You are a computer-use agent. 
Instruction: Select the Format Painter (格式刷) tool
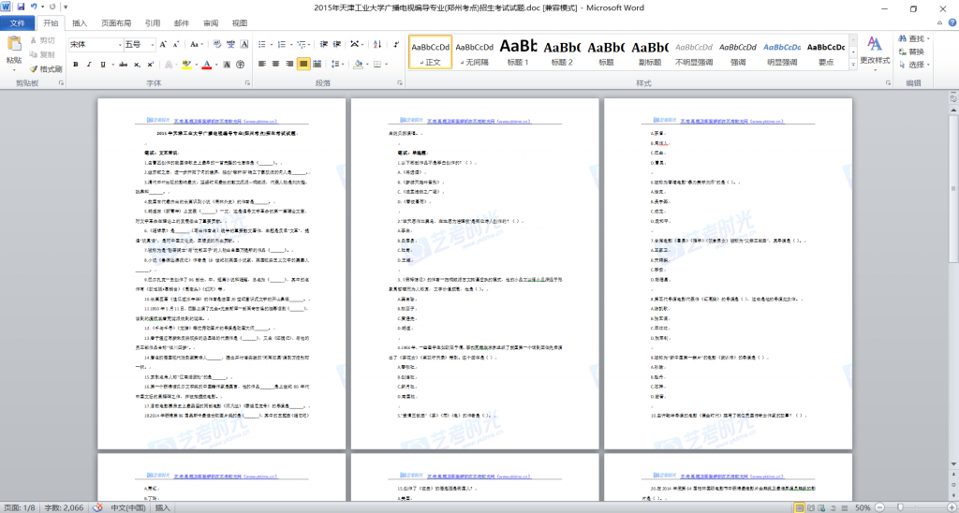[x=47, y=68]
